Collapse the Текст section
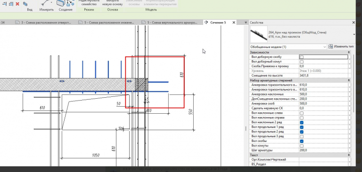 tap(349, 155)
